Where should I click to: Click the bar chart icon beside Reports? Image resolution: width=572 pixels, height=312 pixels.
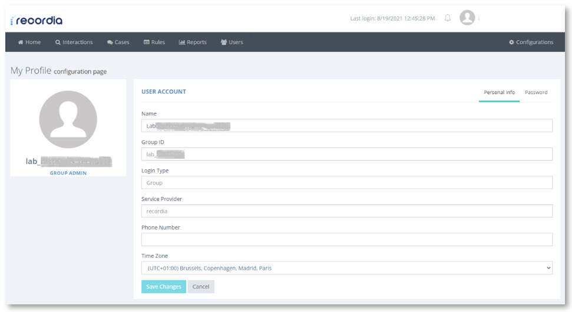coord(181,42)
